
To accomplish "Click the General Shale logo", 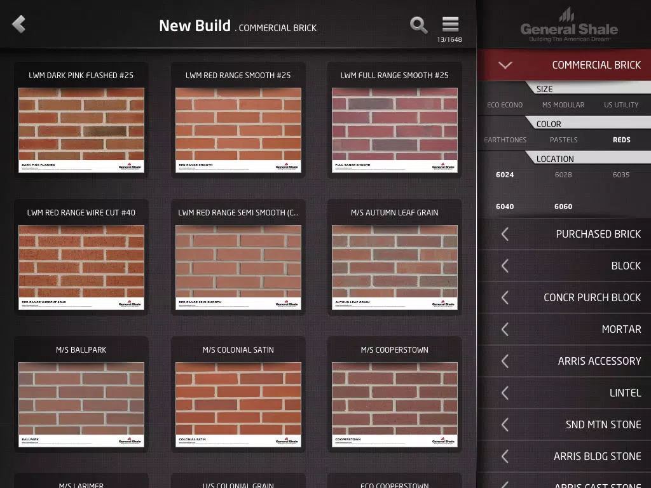I will coord(569,25).
